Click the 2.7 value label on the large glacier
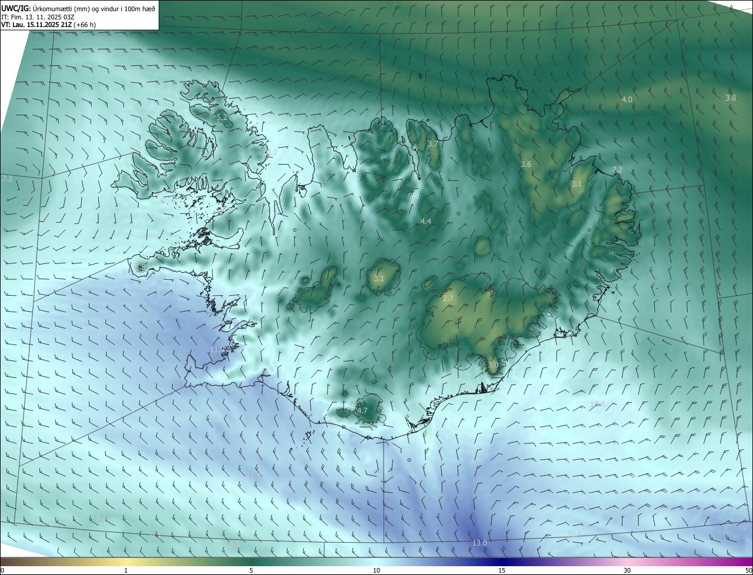 pyautogui.click(x=448, y=299)
